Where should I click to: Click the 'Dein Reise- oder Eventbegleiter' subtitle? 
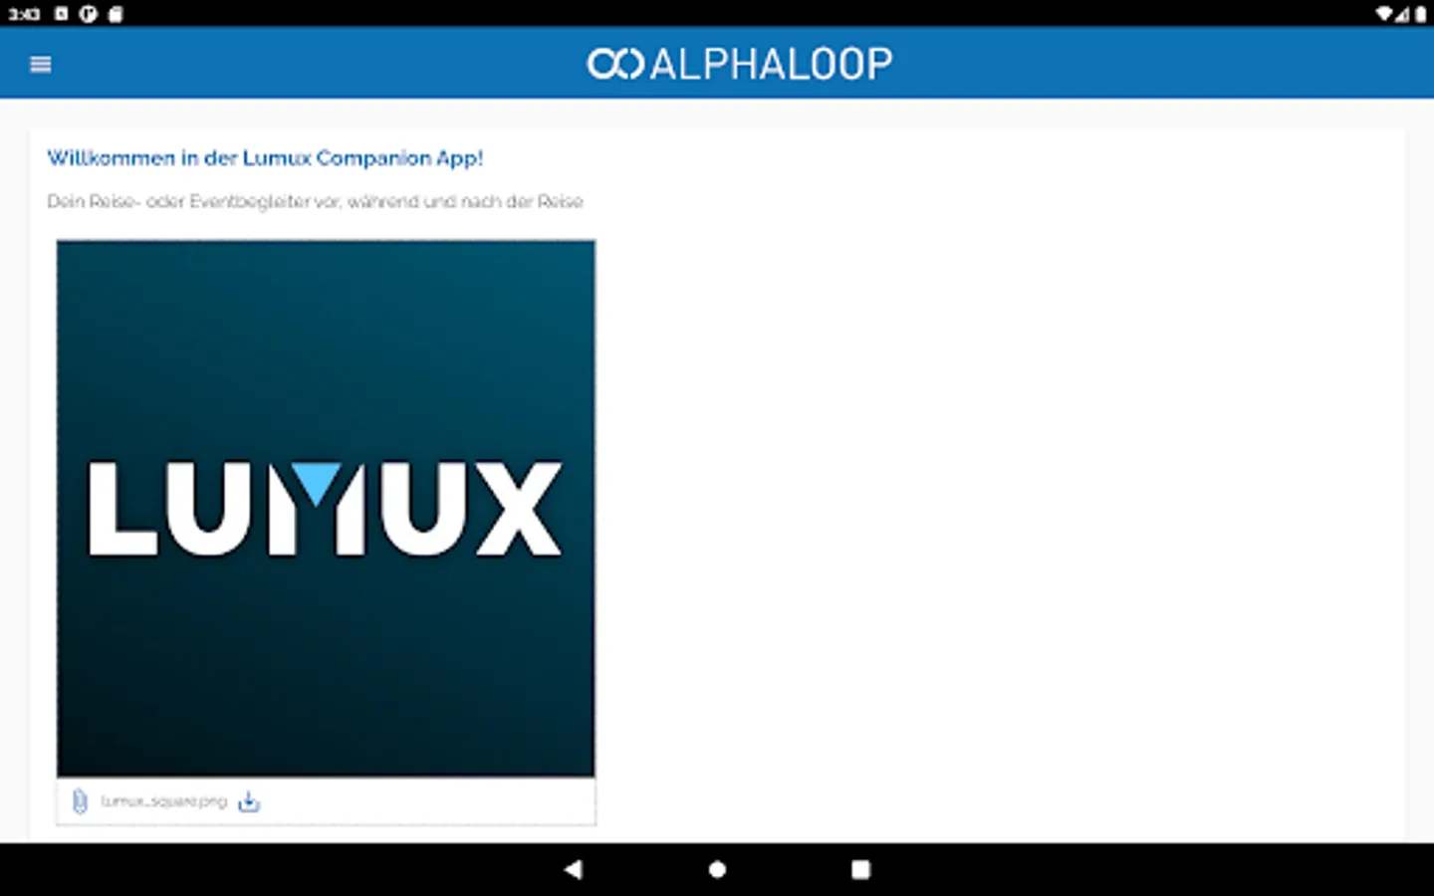coord(315,201)
